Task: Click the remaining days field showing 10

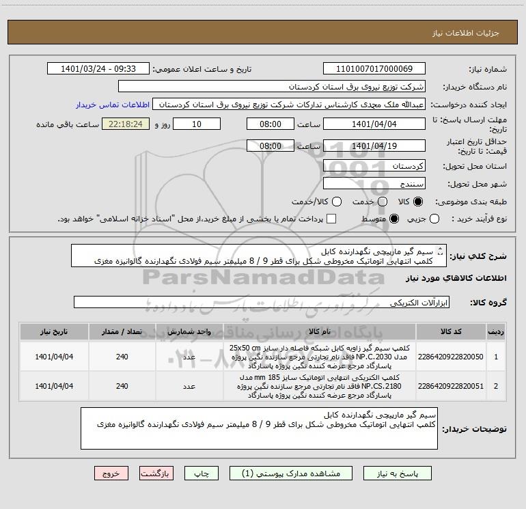Action: coord(197,124)
